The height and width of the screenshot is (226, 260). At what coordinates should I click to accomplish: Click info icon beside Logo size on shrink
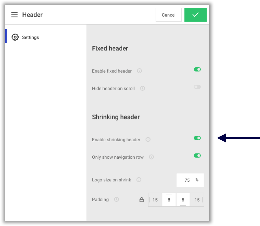tap(139, 180)
